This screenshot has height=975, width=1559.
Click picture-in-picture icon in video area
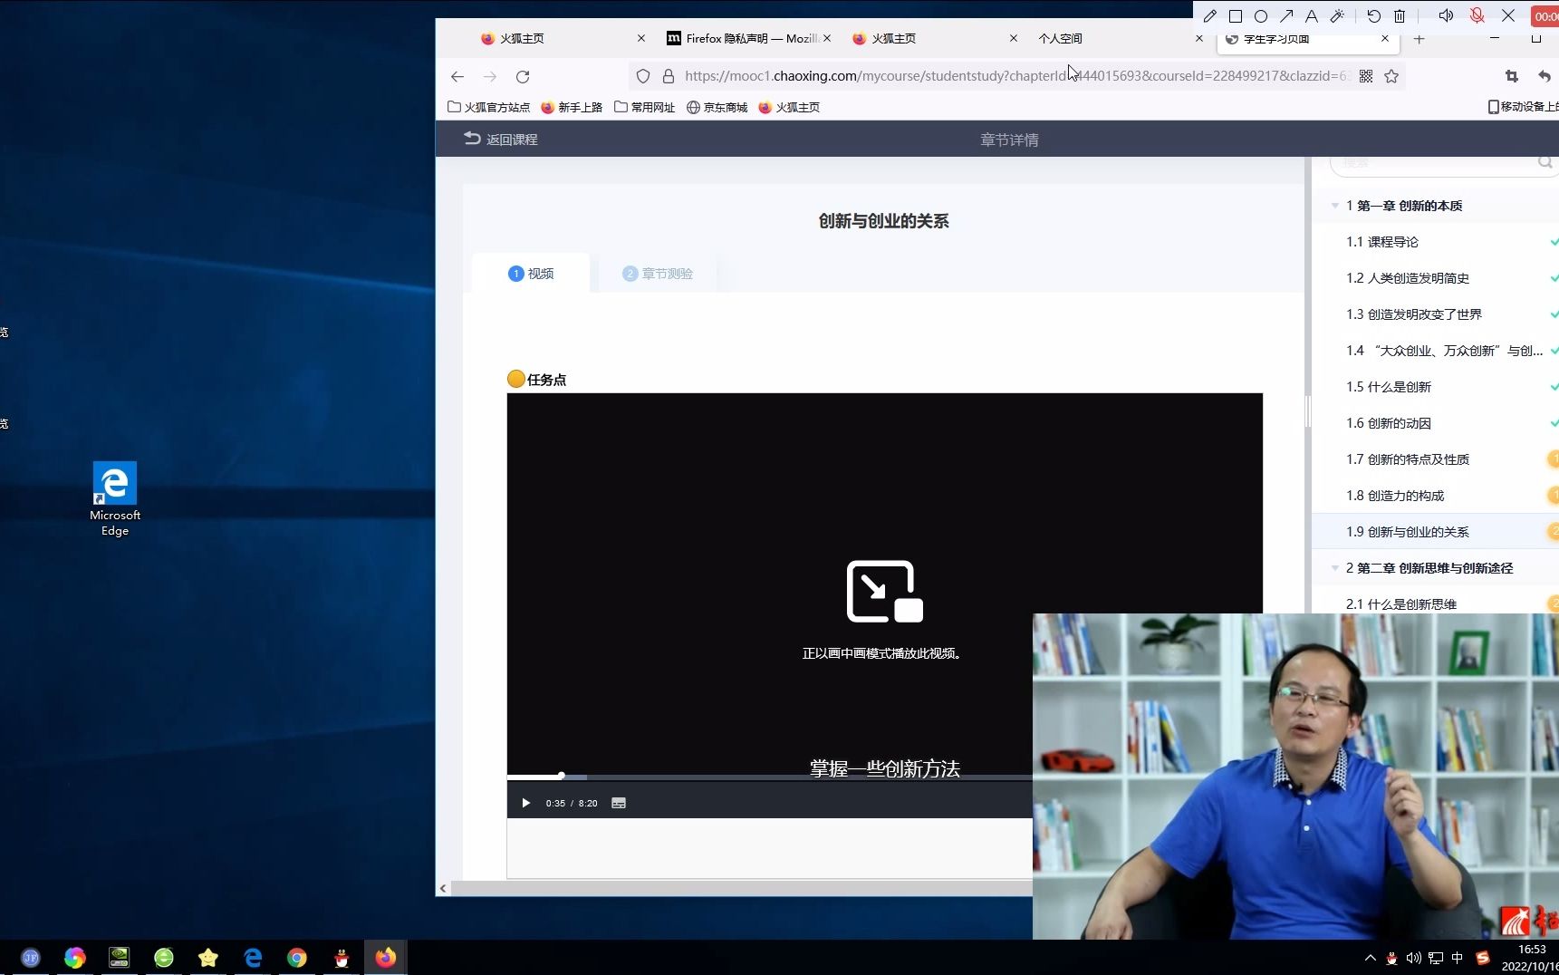[884, 592]
